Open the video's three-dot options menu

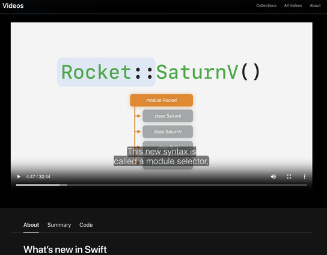305,177
